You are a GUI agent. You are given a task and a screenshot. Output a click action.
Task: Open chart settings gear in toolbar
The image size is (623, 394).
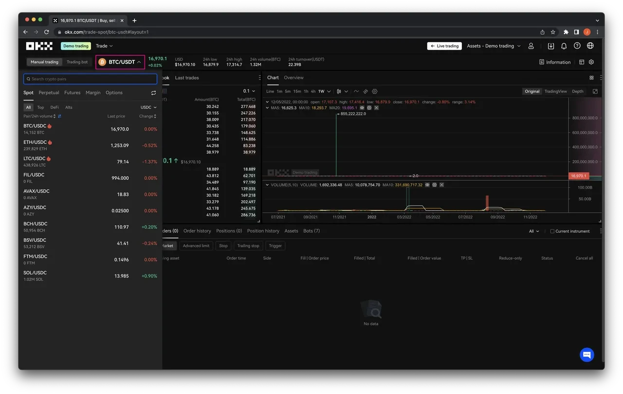(x=375, y=91)
